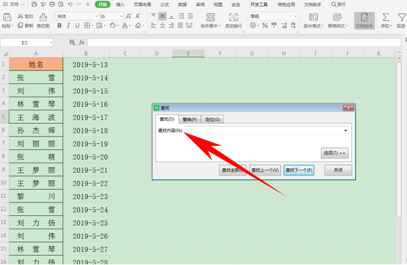The height and width of the screenshot is (265, 407).
Task: Open Conditional Formatting (条件格式) icon
Action: click(x=313, y=20)
